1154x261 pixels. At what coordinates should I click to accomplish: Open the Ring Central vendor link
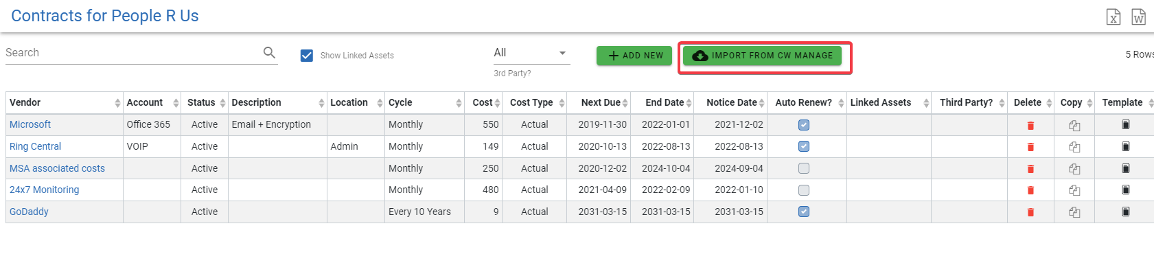tap(35, 146)
